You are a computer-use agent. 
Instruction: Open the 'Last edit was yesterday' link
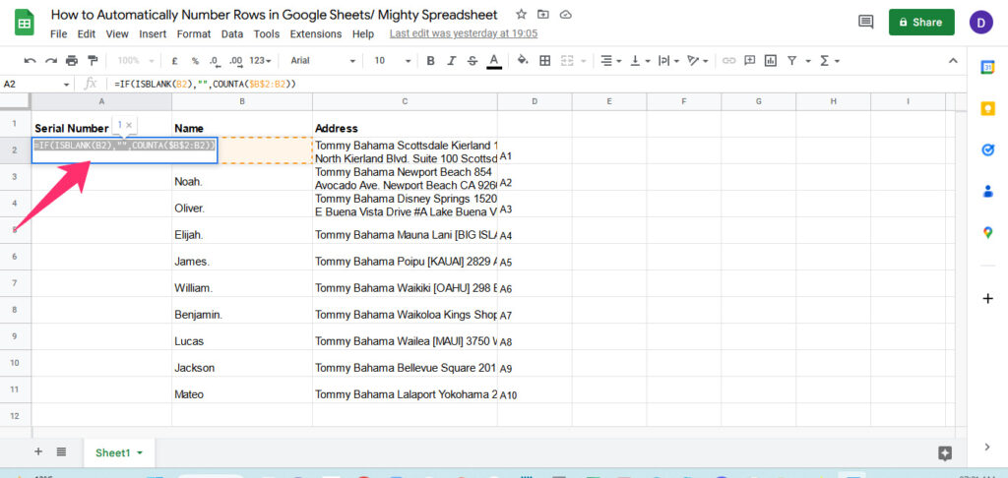[x=464, y=33]
